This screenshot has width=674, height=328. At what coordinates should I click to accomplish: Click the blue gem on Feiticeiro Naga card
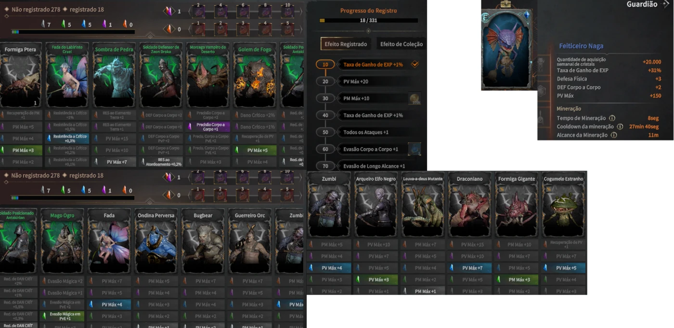pos(527,15)
